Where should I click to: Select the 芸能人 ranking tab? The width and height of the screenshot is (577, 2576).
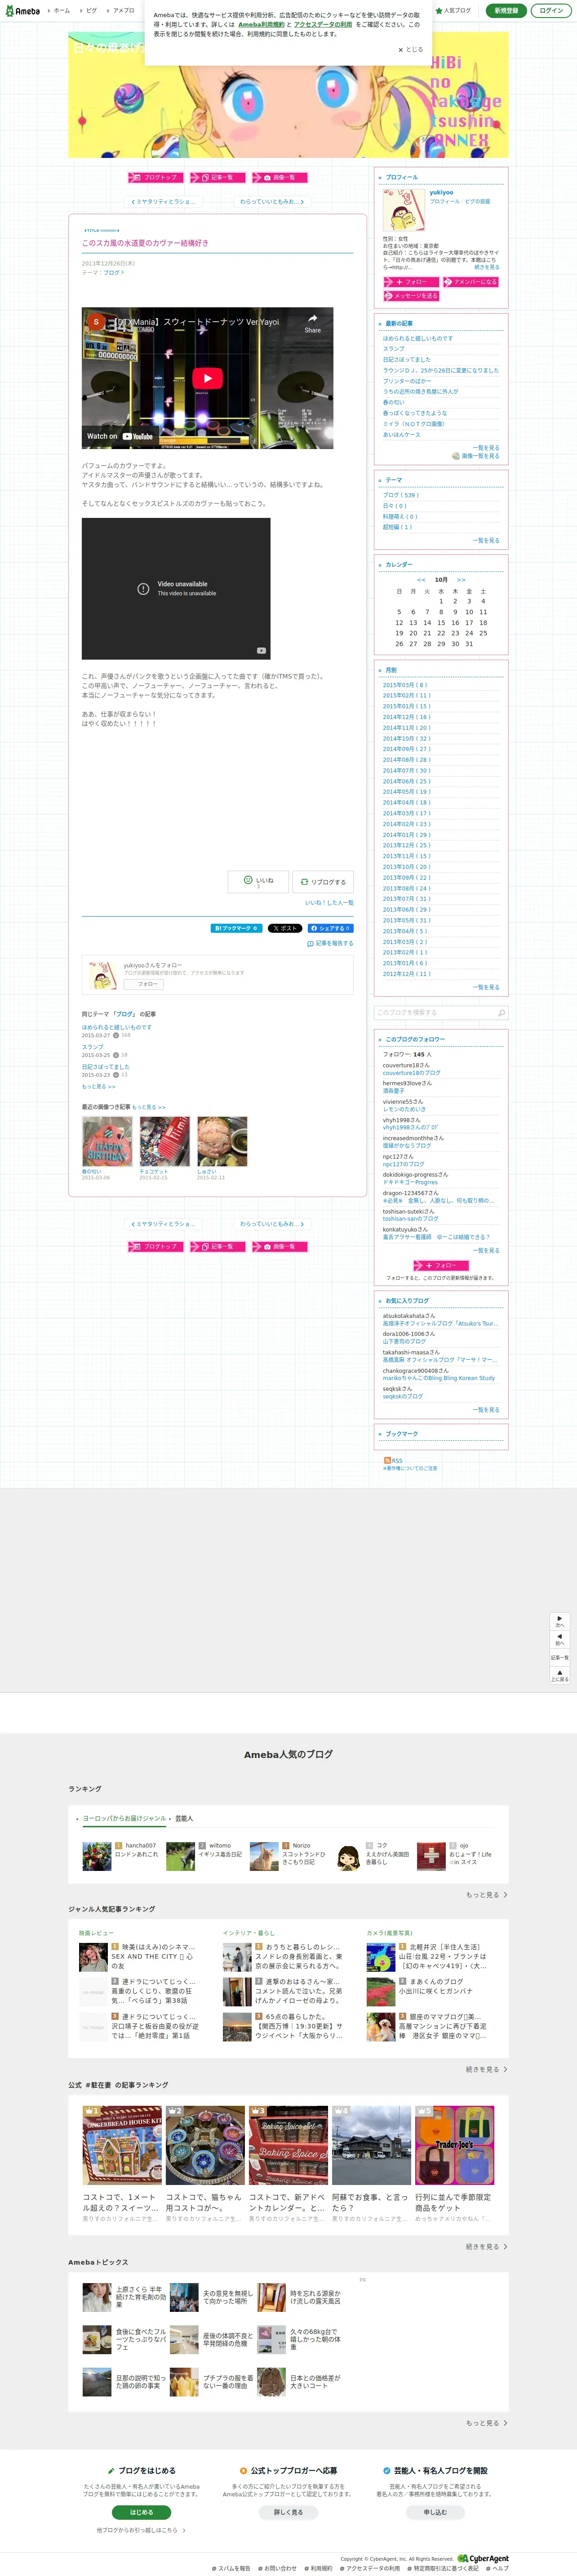point(184,1818)
